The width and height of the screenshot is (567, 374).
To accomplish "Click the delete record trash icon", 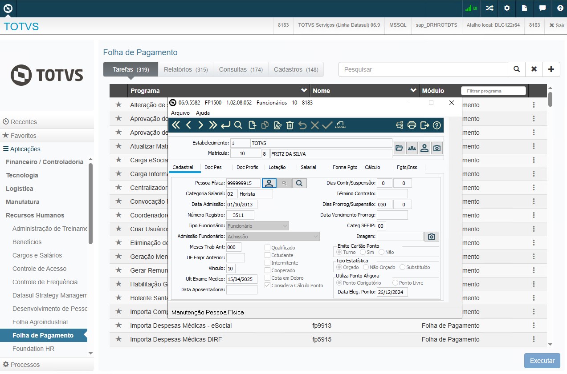I will click(x=290, y=125).
